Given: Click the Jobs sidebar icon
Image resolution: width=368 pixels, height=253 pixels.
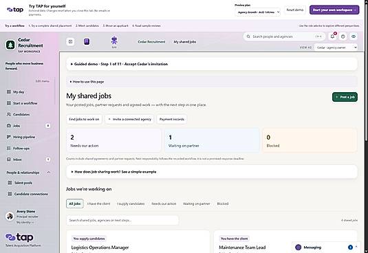Looking at the screenshot, I should pyautogui.click(x=9, y=126).
